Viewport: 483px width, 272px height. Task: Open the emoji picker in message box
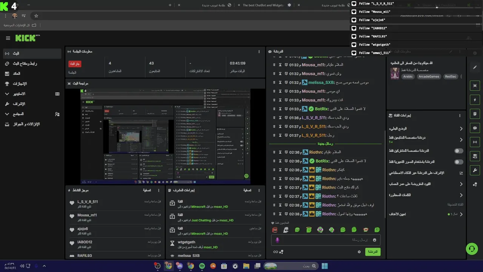[x=375, y=240]
